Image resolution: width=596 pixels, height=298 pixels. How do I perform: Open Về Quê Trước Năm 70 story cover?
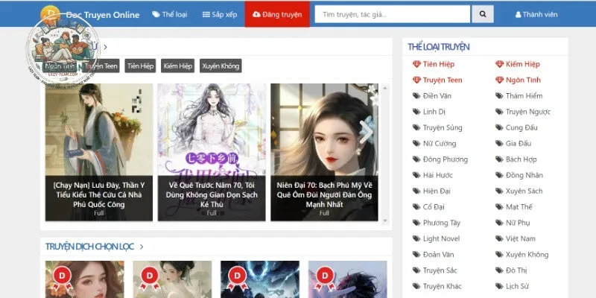coord(212,152)
